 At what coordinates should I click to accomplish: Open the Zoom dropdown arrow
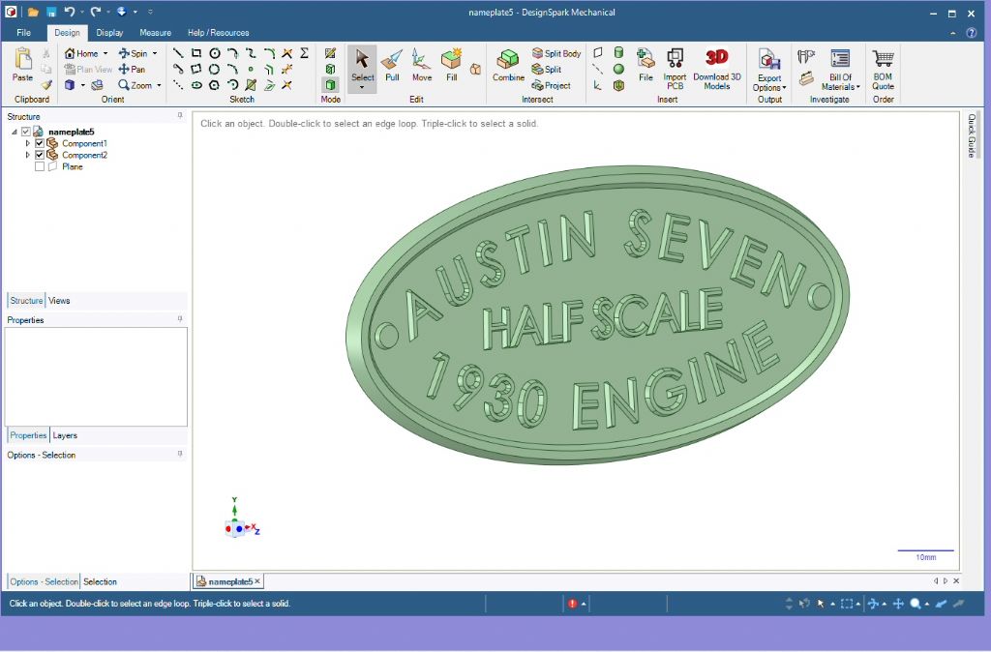159,85
